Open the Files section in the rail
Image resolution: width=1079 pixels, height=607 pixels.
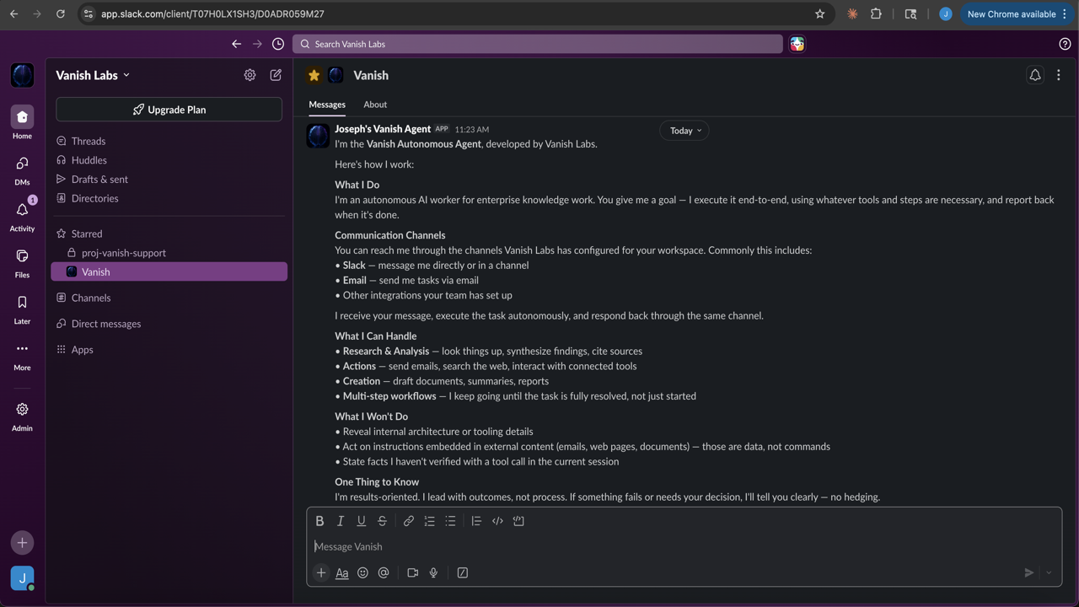(22, 256)
